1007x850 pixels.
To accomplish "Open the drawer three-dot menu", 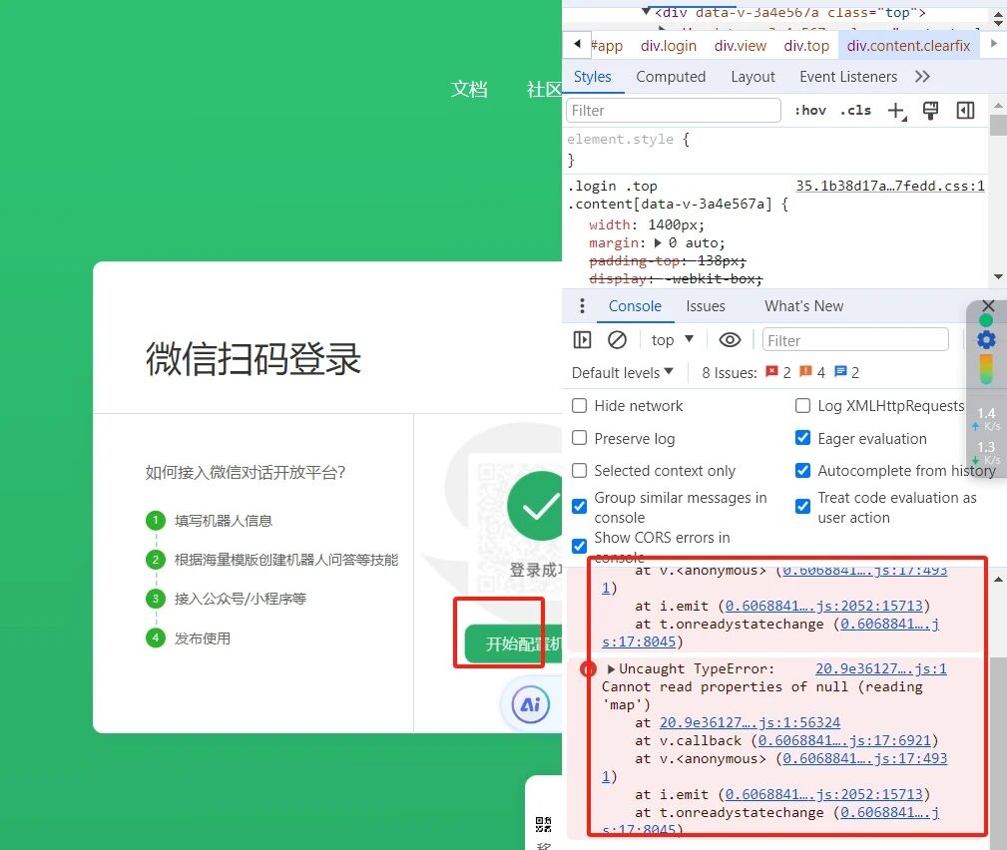I will (582, 305).
